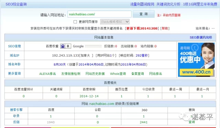Click the 292毫秒 response time value
The width and height of the screenshot is (220, 128).
pos(142,56)
